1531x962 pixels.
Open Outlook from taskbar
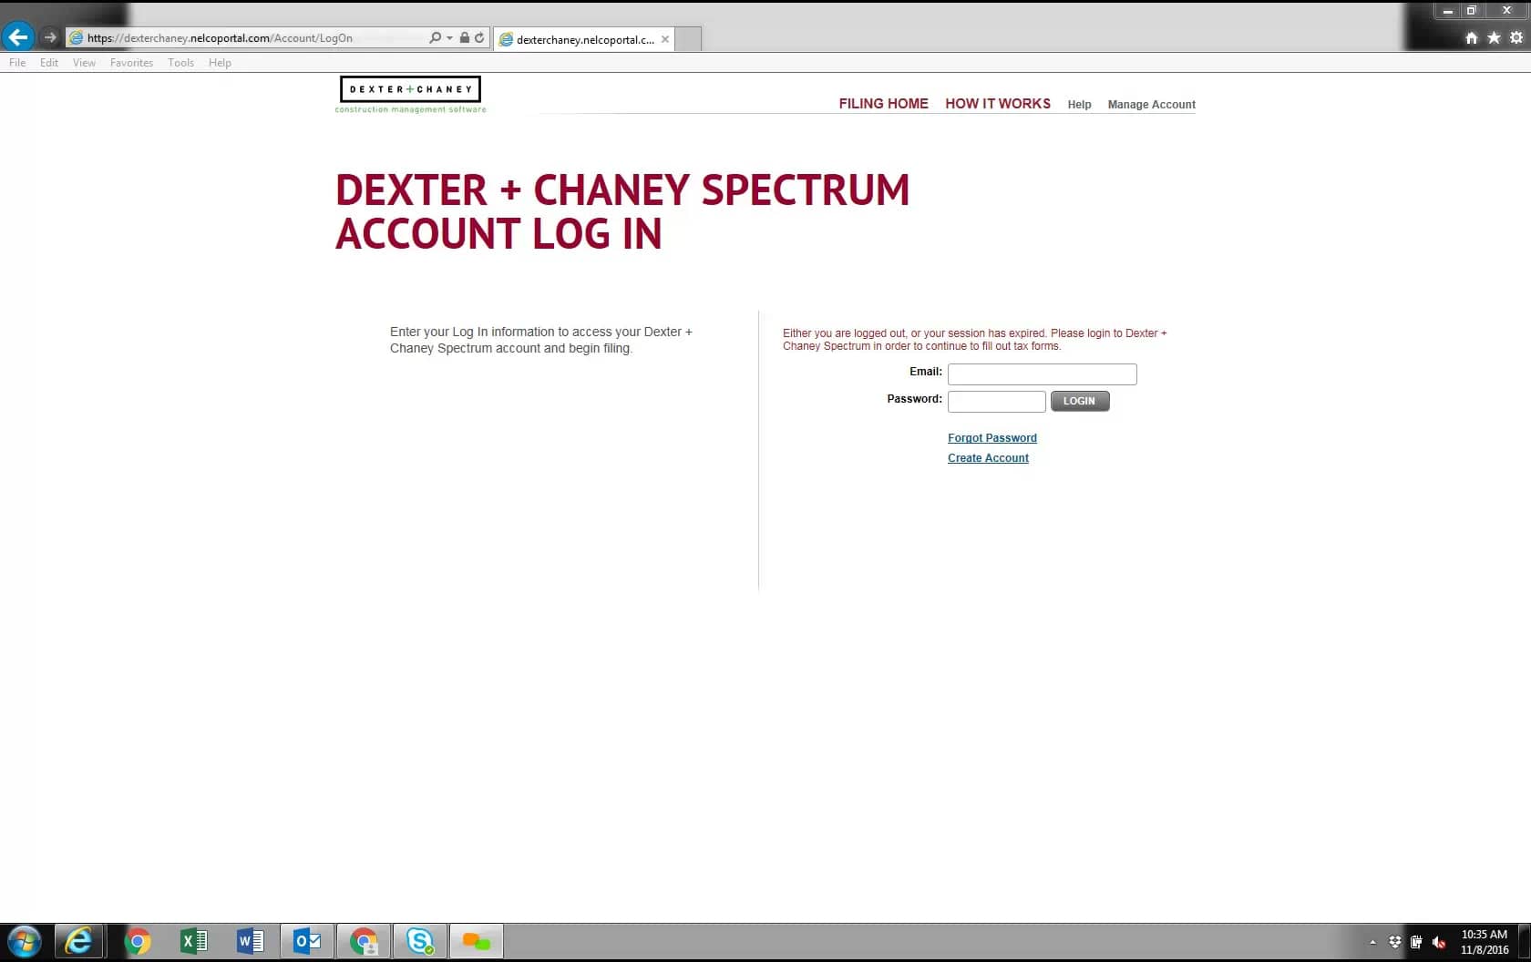[x=307, y=941]
